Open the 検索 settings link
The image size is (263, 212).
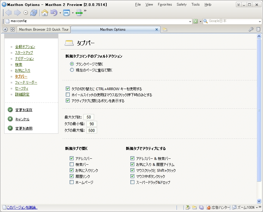point(19,65)
